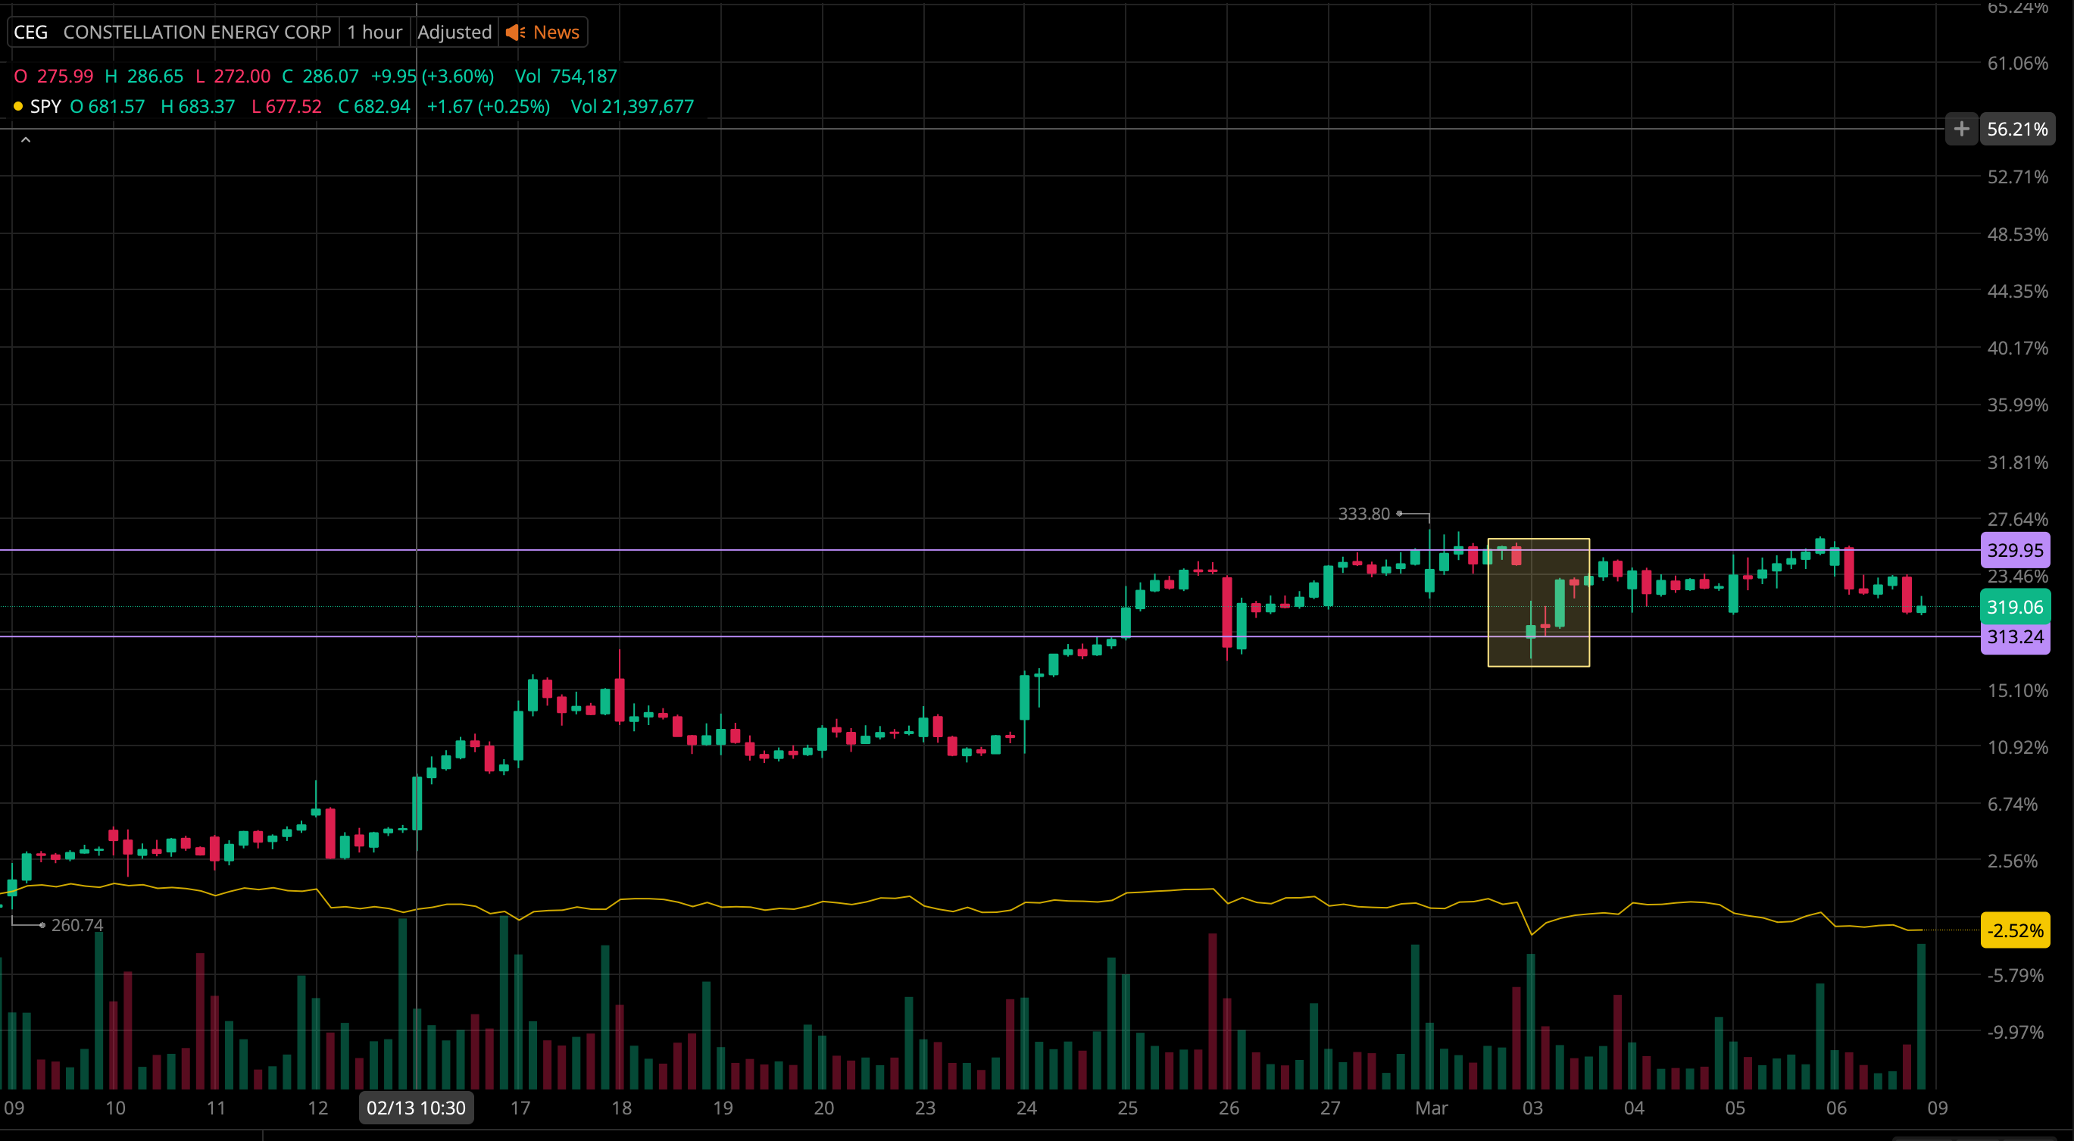The height and width of the screenshot is (1141, 2074).
Task: Click the 260.74 low price marker
Action: point(77,925)
